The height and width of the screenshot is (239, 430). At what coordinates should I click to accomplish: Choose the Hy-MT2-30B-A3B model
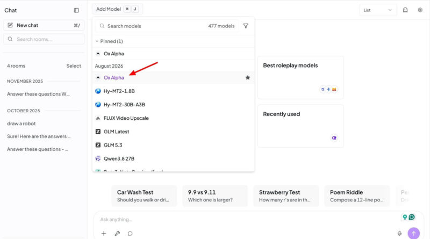(173, 105)
